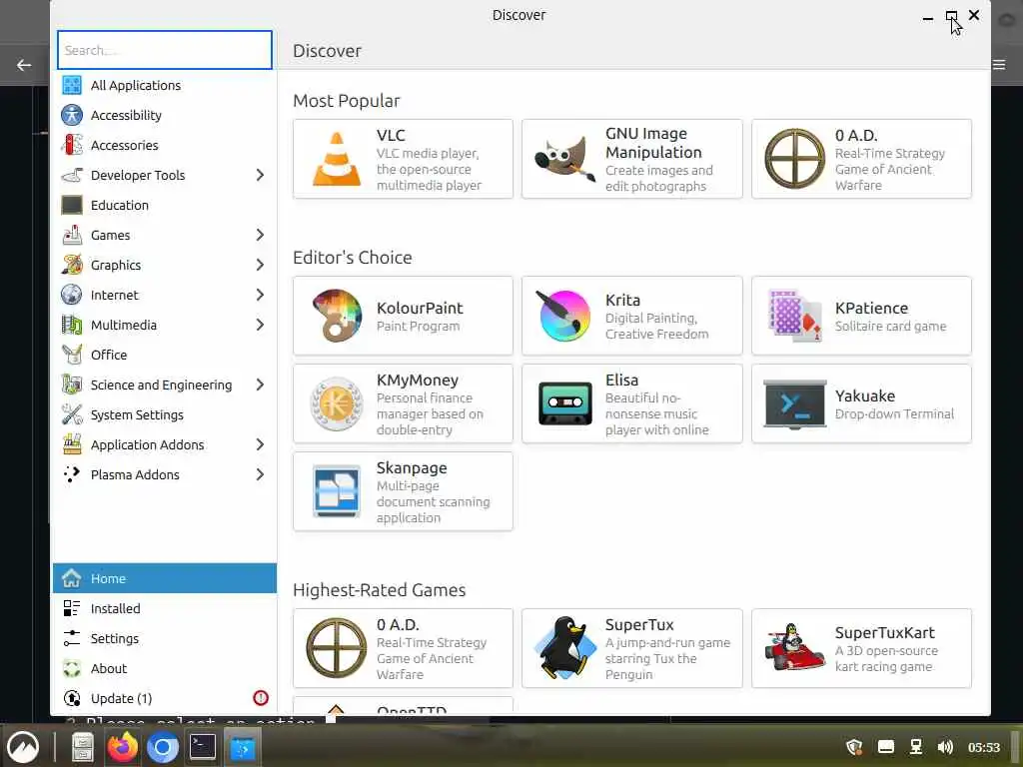Expand the Application Addons arrow
The width and height of the screenshot is (1023, 767).
click(260, 444)
